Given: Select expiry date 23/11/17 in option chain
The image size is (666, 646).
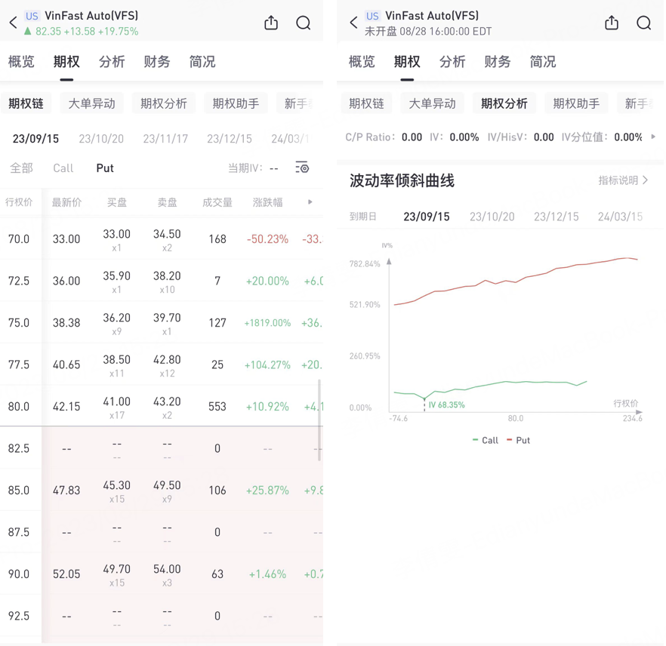Looking at the screenshot, I should coord(165,139).
